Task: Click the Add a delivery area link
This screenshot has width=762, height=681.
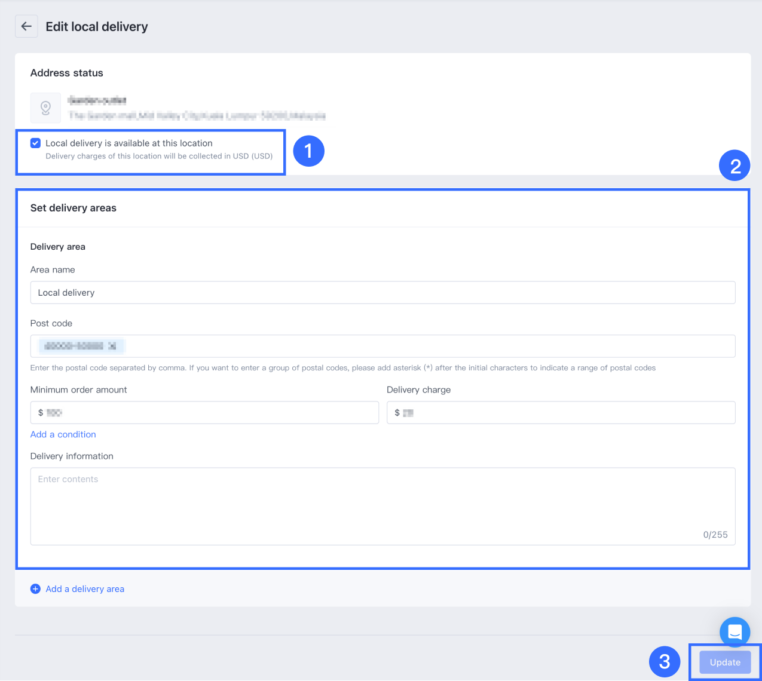Action: click(85, 588)
